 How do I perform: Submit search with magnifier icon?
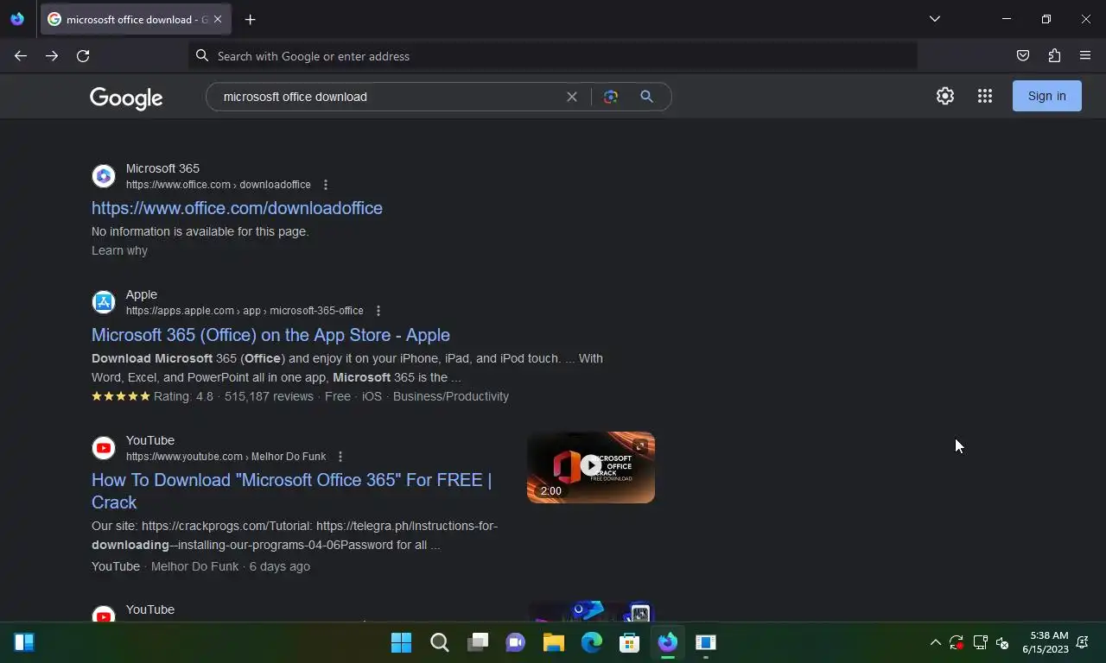pos(646,97)
